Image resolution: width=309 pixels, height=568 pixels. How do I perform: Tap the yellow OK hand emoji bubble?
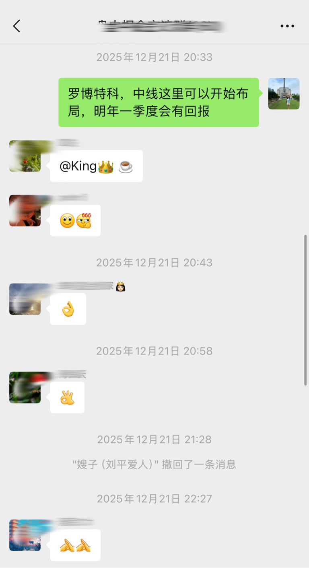[x=68, y=309]
